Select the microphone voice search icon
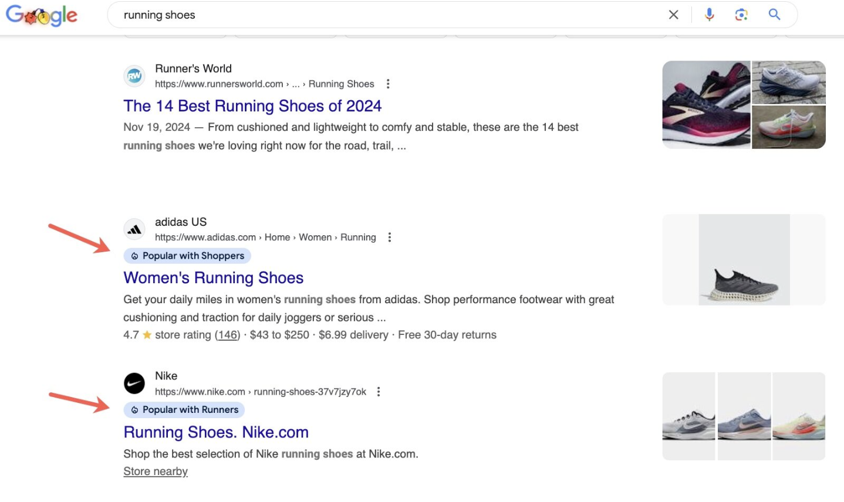844x502 pixels. coord(708,15)
